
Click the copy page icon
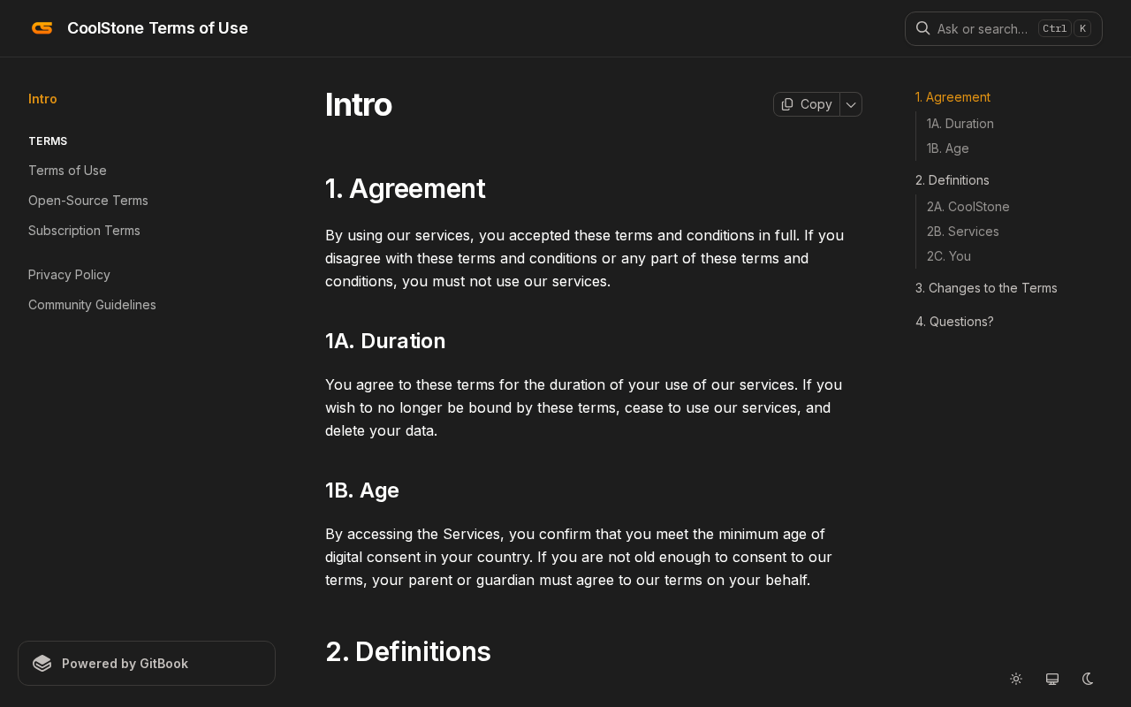pyautogui.click(x=787, y=104)
